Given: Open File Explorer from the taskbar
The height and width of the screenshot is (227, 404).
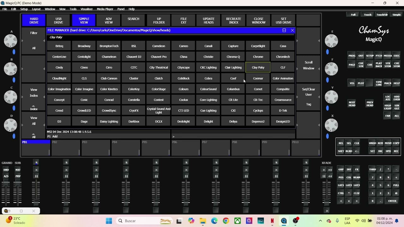Looking at the screenshot, I should pos(202,221).
